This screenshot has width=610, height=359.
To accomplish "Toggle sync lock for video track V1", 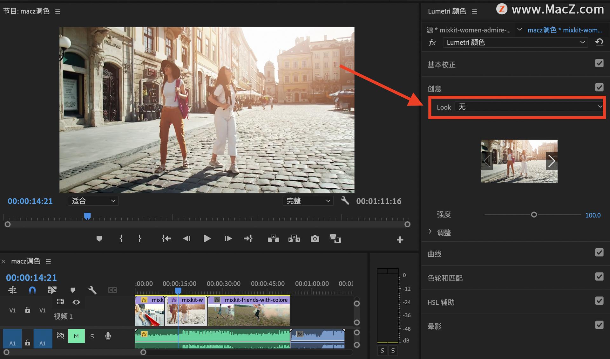I will 60,302.
